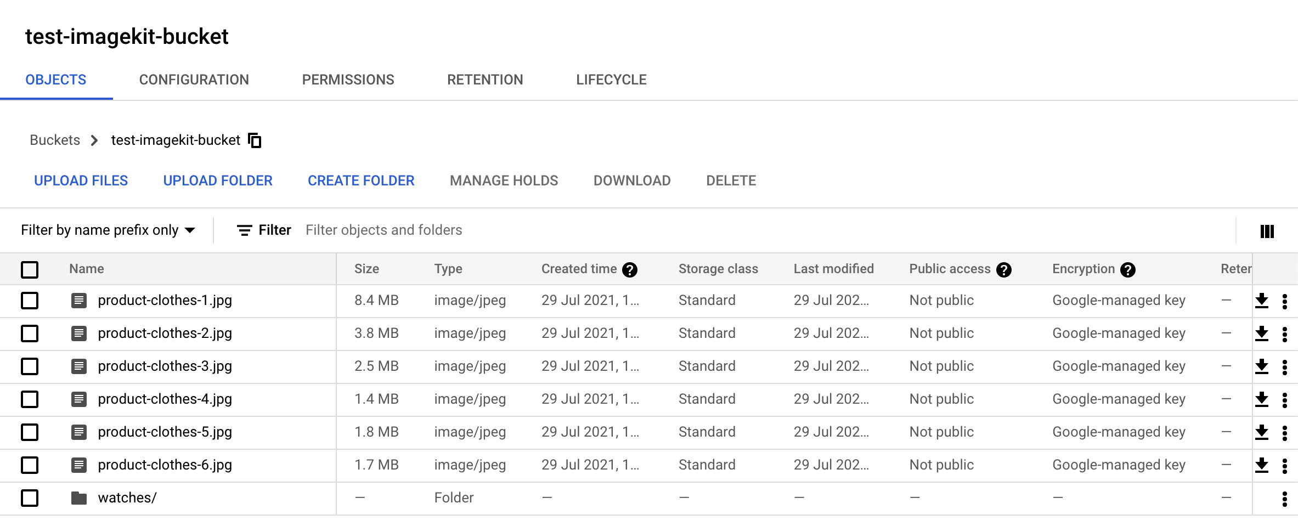This screenshot has width=1298, height=520.
Task: Copy bucket name using the copy icon
Action: point(255,140)
